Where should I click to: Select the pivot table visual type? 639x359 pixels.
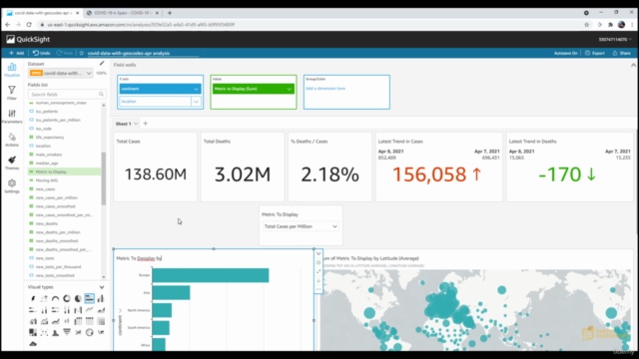[x=78, y=321]
